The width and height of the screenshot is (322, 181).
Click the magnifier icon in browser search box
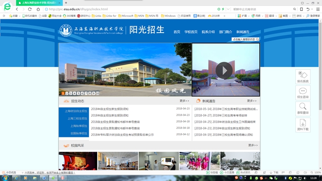(294, 9)
